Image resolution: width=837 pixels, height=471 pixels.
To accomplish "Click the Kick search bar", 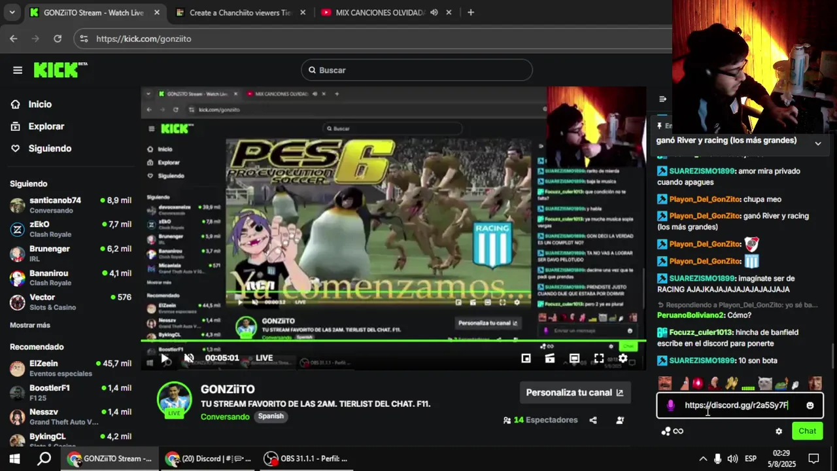I will (417, 70).
